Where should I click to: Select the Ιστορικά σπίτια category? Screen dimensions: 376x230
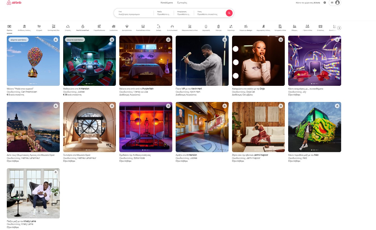coord(280,27)
